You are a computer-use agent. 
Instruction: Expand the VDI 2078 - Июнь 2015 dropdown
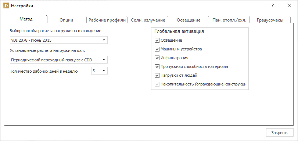pyautogui.click(x=58, y=40)
